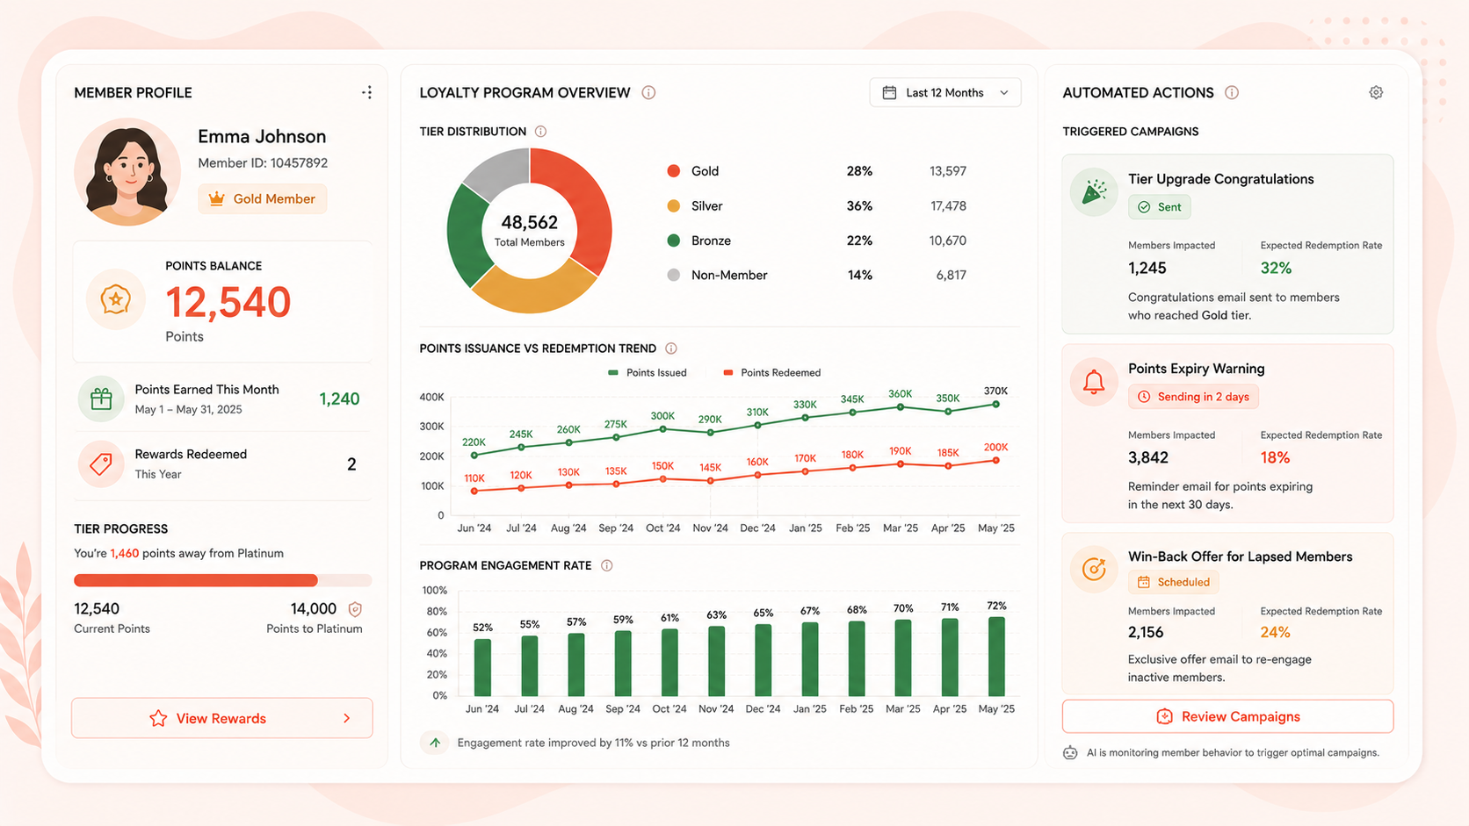Click the Review Campaigns button
Viewport: 1469px width, 826px height.
pos(1227,716)
